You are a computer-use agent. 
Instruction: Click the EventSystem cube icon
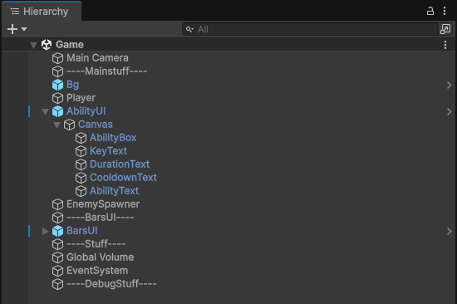[x=57, y=271]
